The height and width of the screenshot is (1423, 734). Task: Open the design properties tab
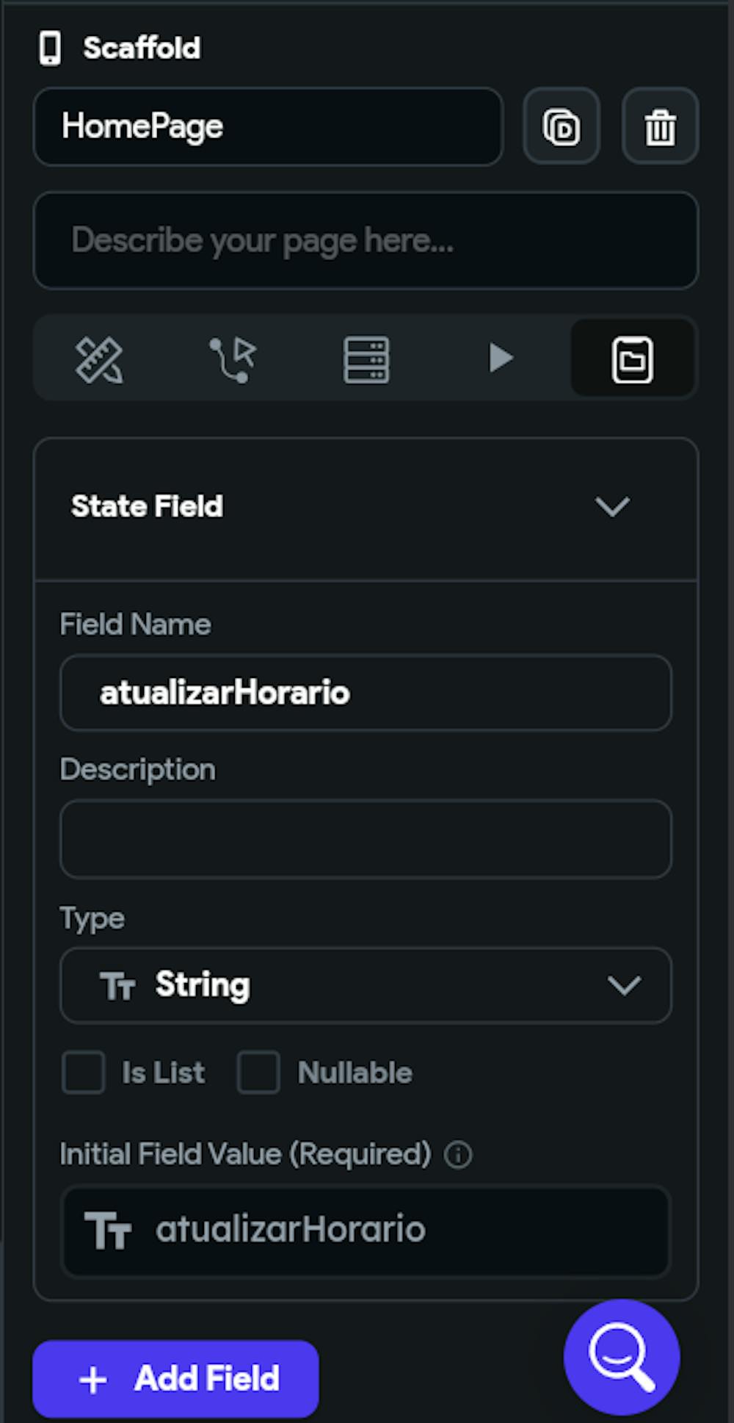click(x=99, y=359)
